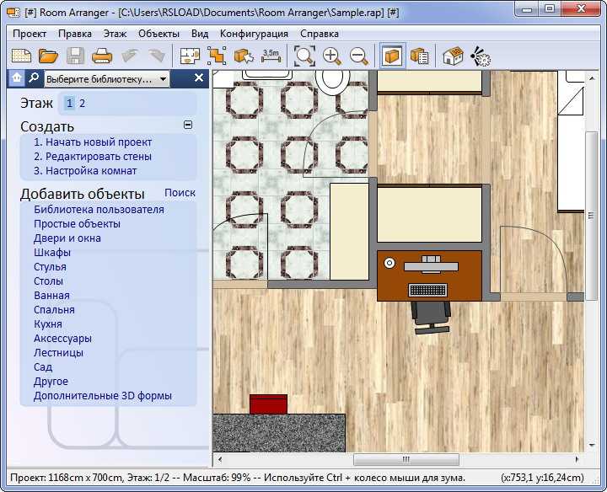
Task: Open the Правка menu
Action: click(x=75, y=34)
